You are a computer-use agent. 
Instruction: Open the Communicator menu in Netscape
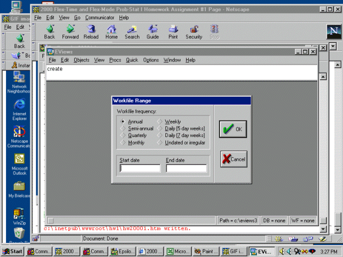point(100,18)
